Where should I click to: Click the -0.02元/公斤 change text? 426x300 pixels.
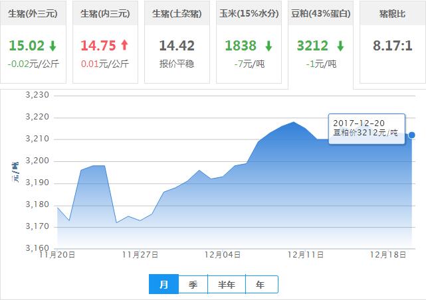(x=33, y=64)
